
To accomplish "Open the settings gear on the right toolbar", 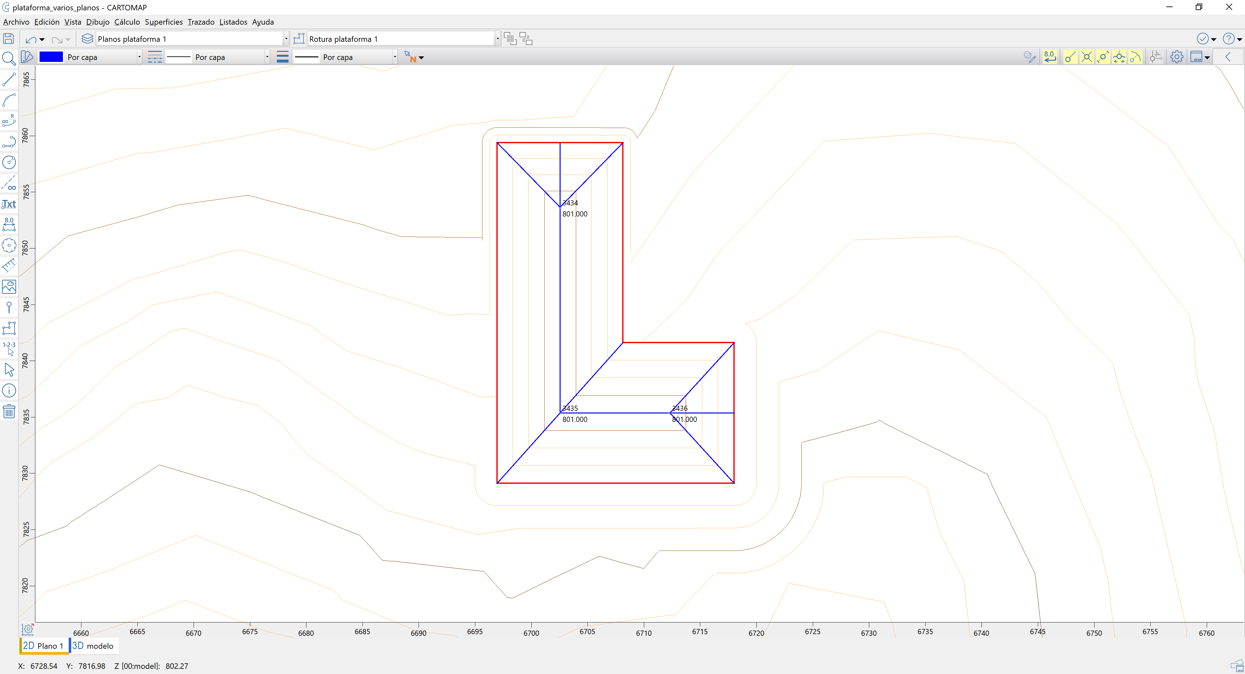I will [1176, 56].
